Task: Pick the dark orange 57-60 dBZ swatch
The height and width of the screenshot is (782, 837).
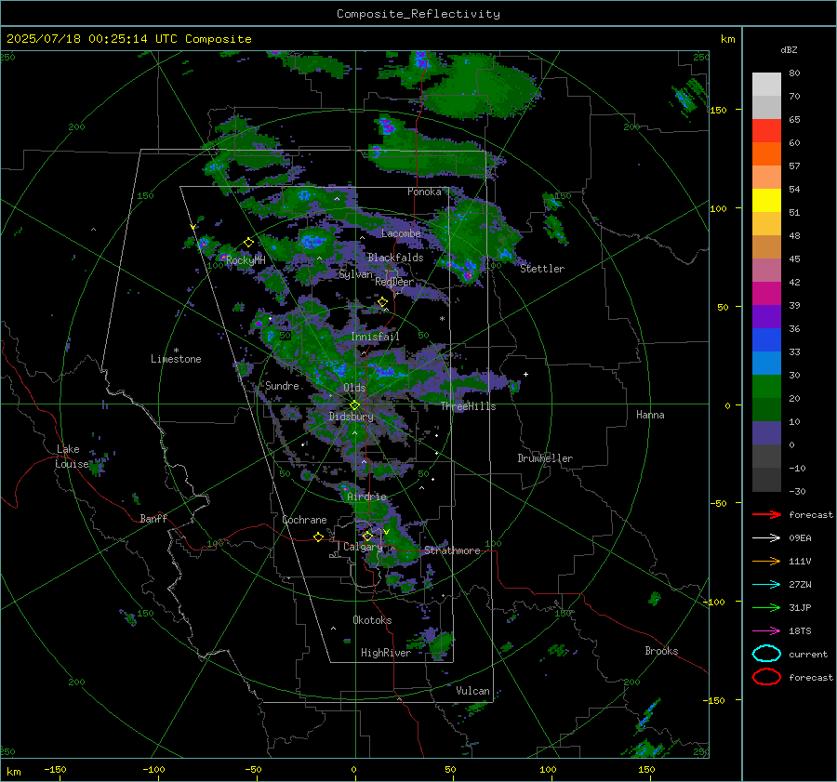Action: coord(766,154)
